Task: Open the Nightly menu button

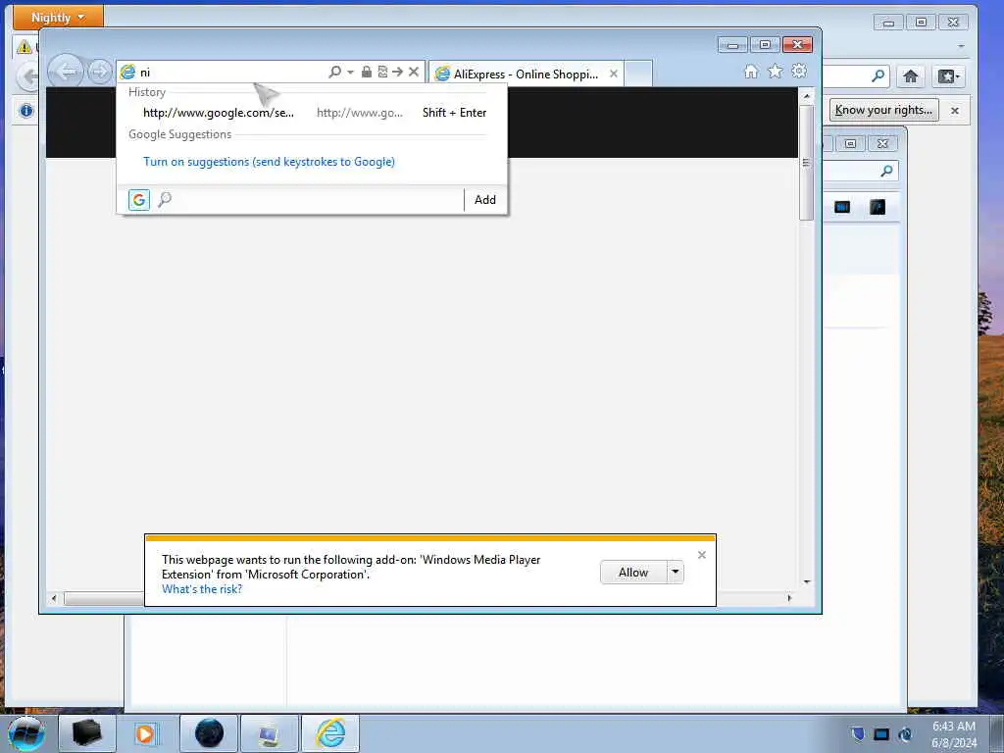Action: [58, 18]
